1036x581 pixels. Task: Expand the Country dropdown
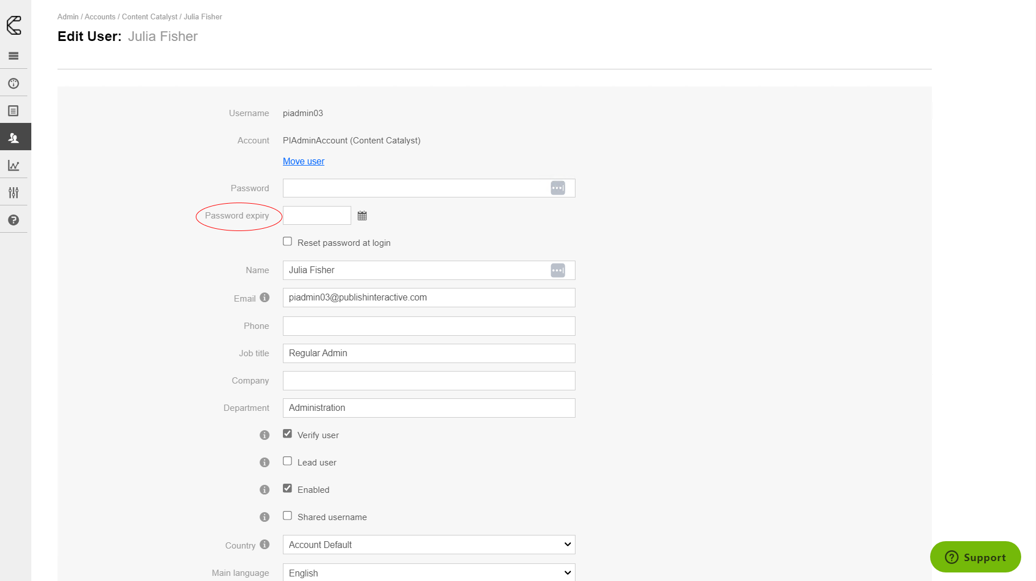coord(429,545)
